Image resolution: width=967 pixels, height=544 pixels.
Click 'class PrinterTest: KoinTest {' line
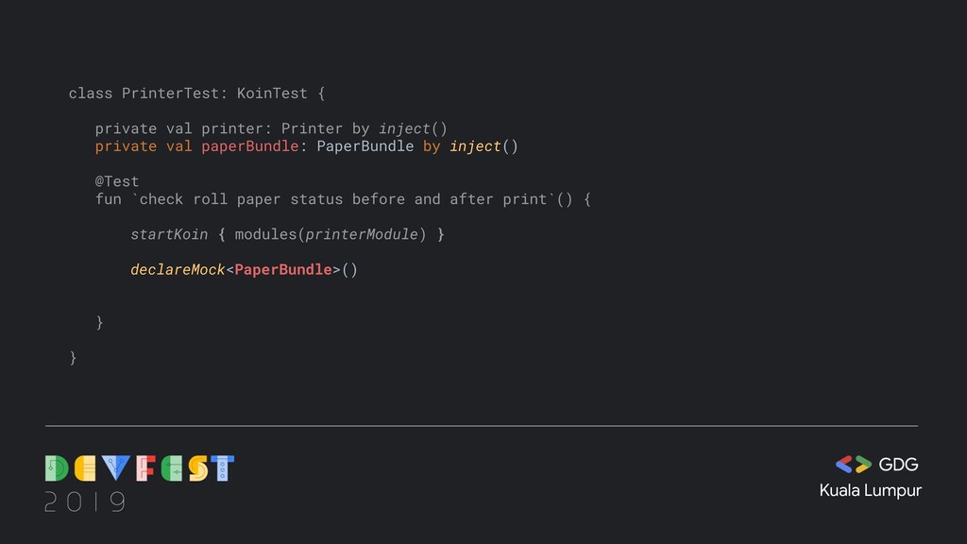[196, 93]
